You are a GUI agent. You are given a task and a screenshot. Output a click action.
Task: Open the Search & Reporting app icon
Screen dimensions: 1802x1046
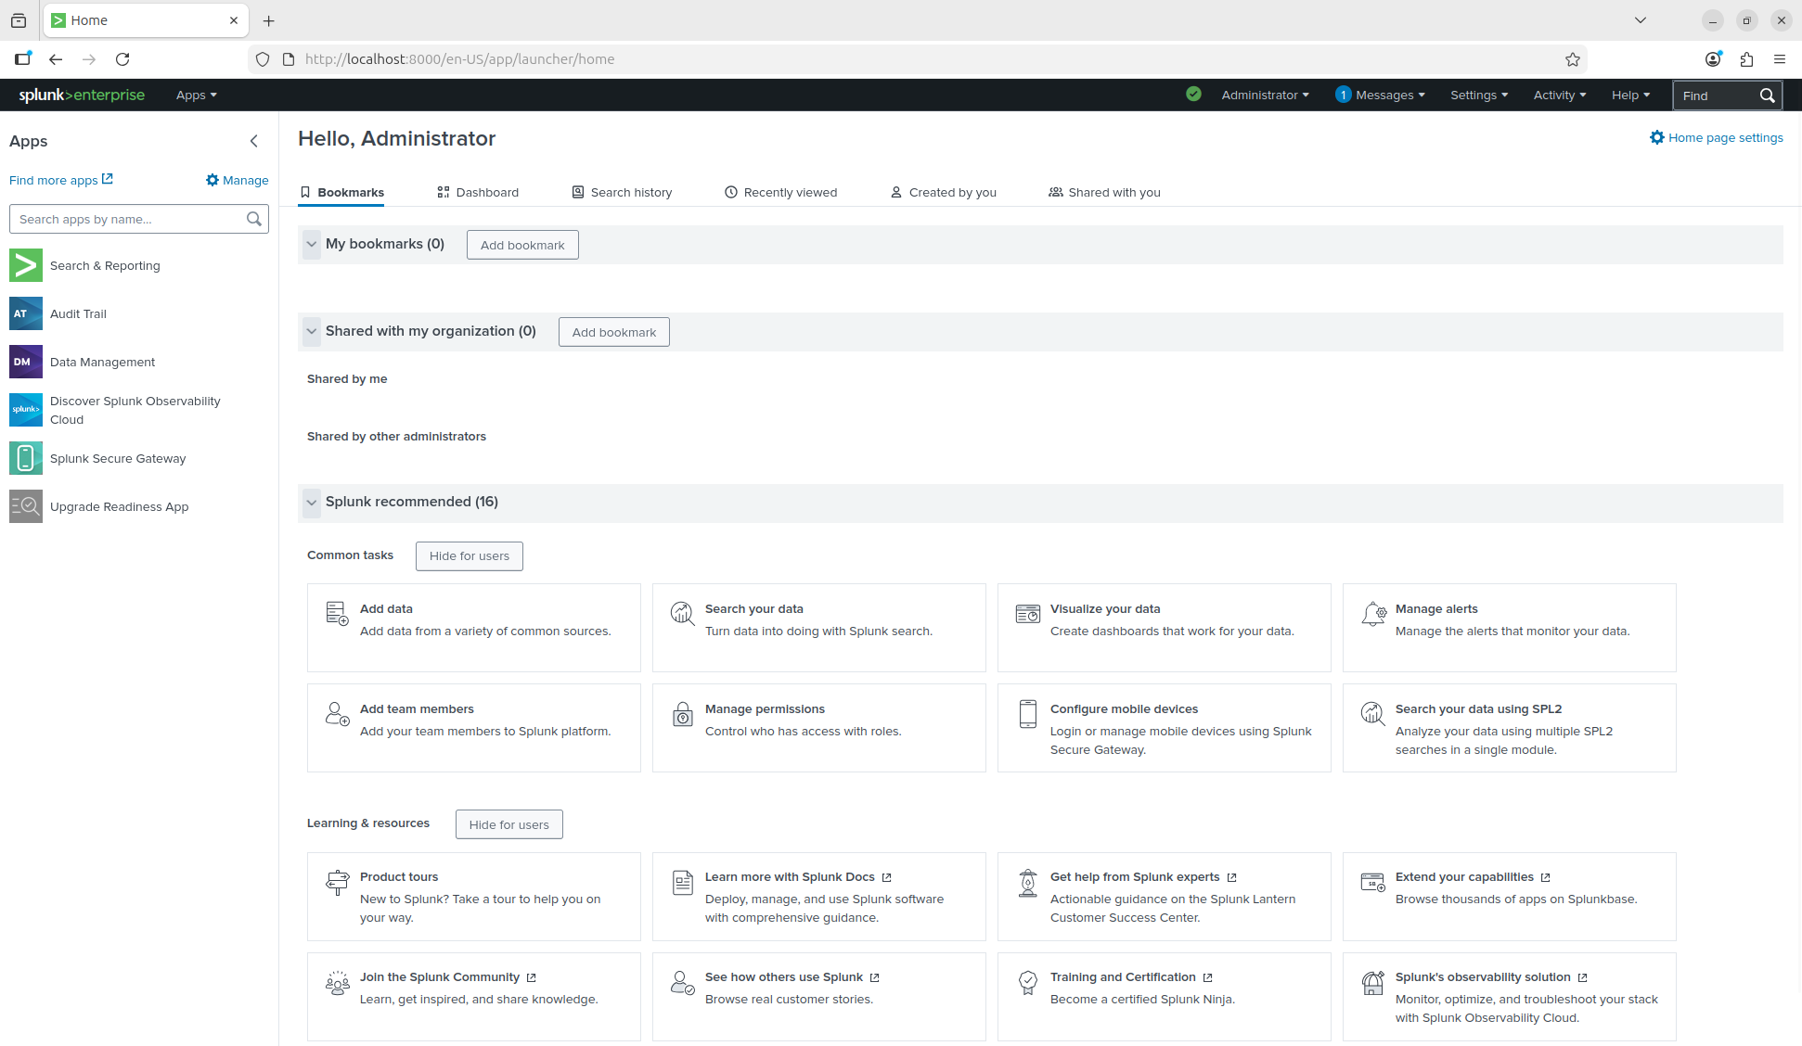point(26,265)
